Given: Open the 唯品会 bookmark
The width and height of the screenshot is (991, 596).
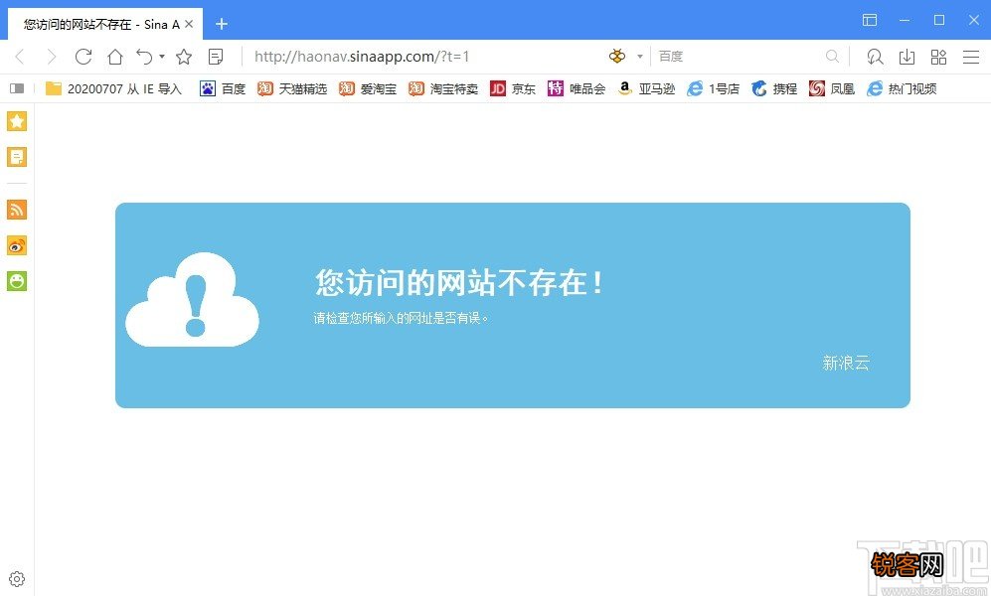Looking at the screenshot, I should [x=577, y=89].
